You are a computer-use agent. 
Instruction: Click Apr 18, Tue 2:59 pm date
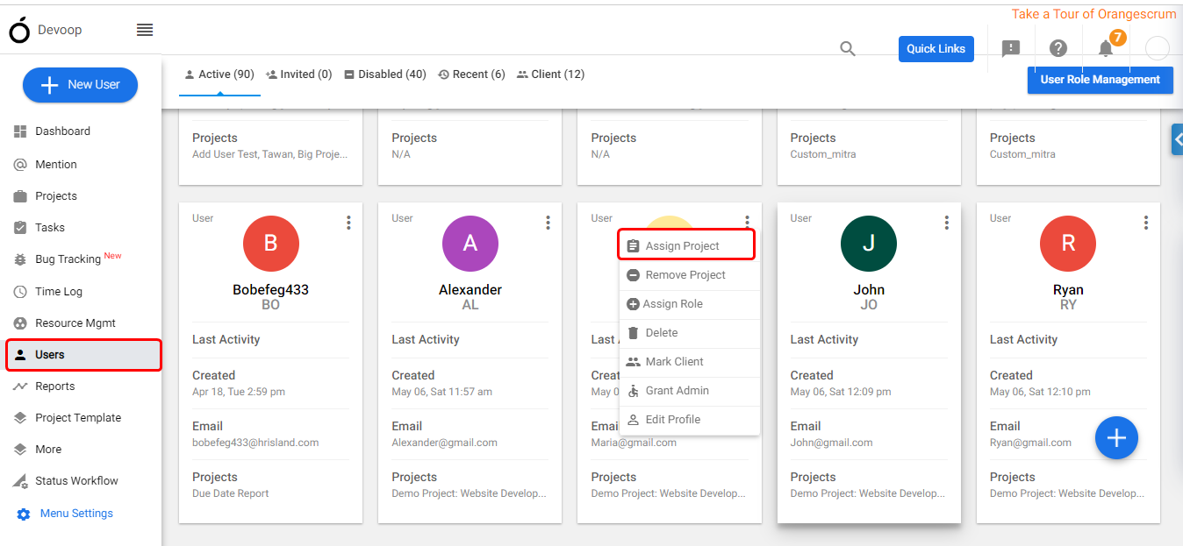point(239,392)
